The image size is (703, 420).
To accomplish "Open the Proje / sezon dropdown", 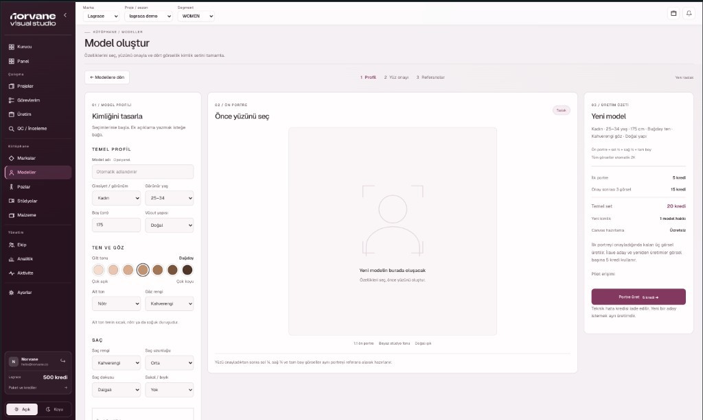I will 148,16.
